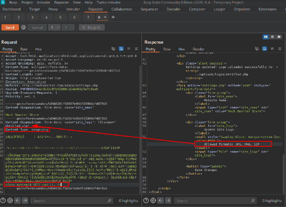Switch to the Dashboard tab
This screenshot has width=286, height=207.
(11, 9)
